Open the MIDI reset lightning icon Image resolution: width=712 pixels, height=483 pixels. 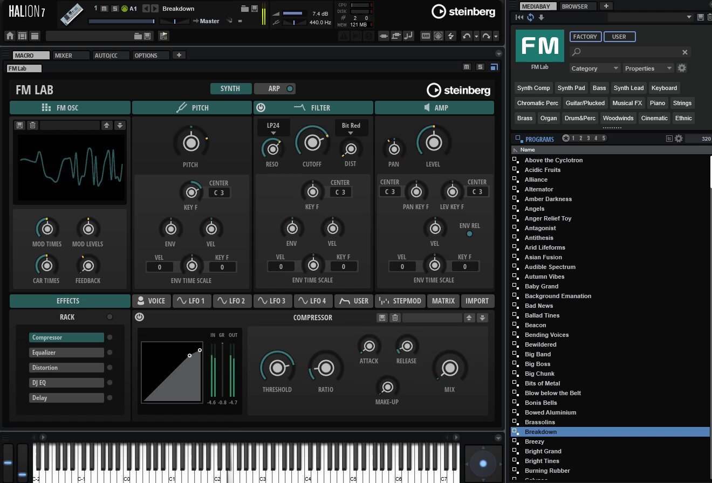[x=451, y=36]
